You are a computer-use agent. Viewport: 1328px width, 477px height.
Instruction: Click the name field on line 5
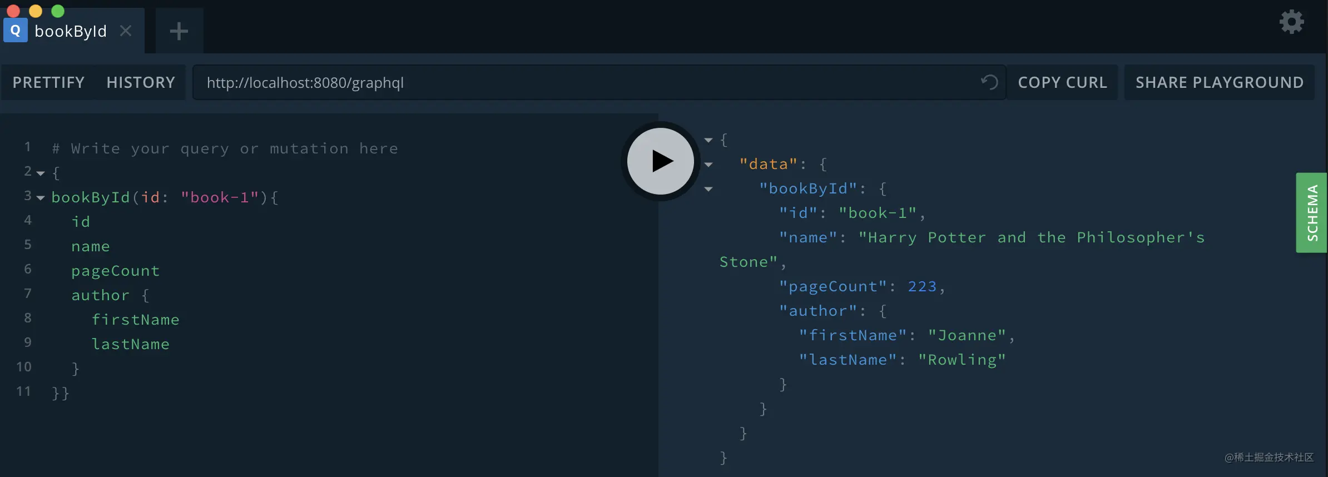(x=91, y=246)
